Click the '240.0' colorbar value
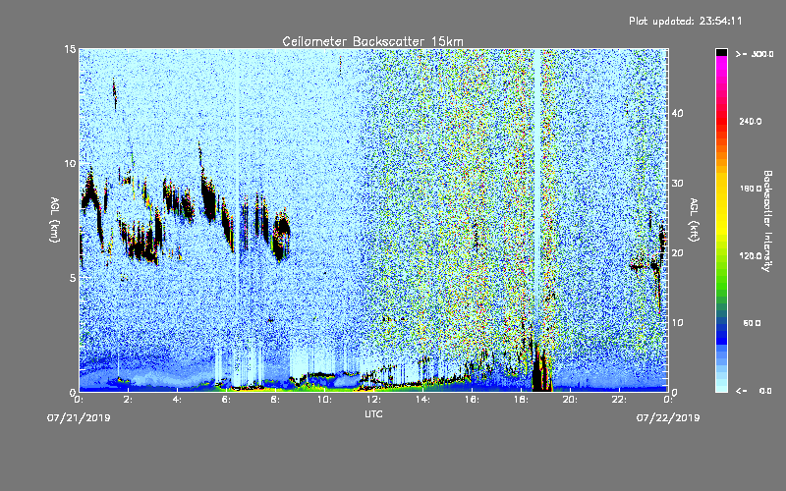 coord(751,121)
